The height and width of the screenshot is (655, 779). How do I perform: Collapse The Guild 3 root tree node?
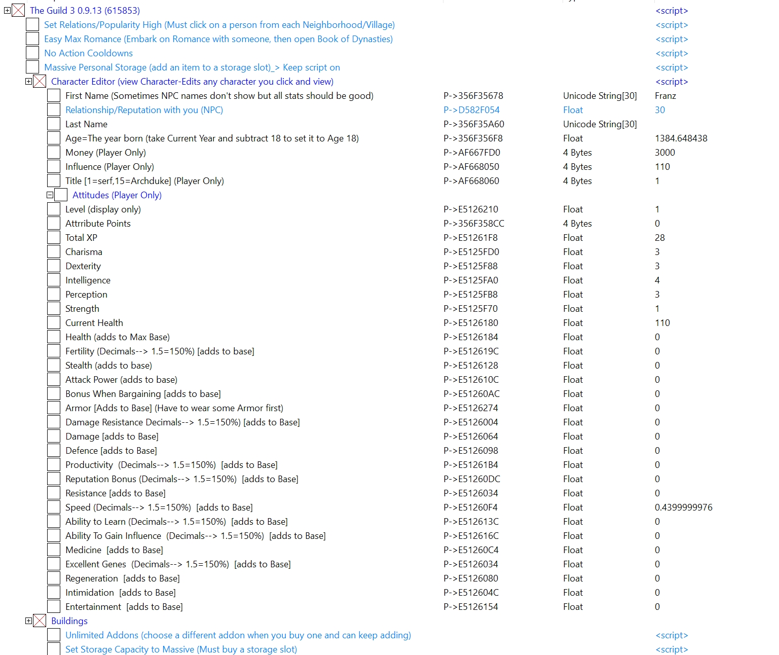point(7,10)
